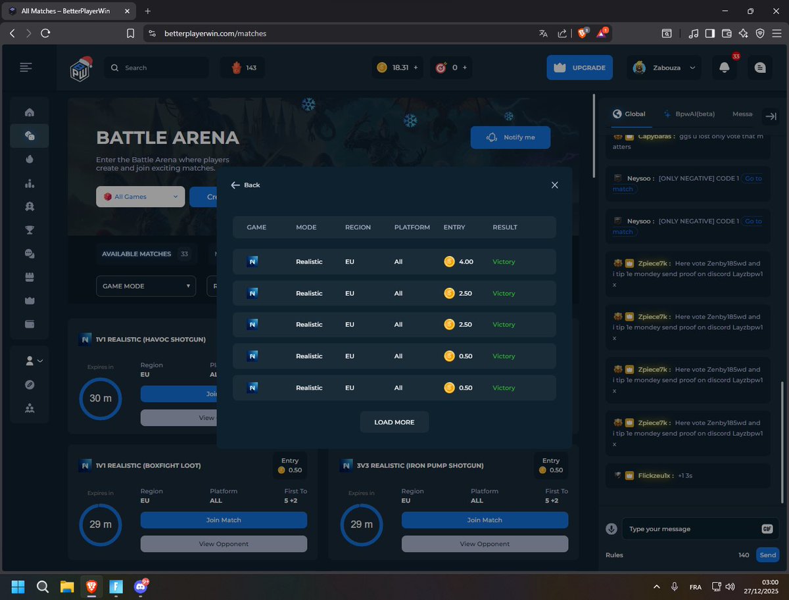Open the flame streak page in the sidebar
Image resolution: width=789 pixels, height=600 pixels.
pos(29,158)
